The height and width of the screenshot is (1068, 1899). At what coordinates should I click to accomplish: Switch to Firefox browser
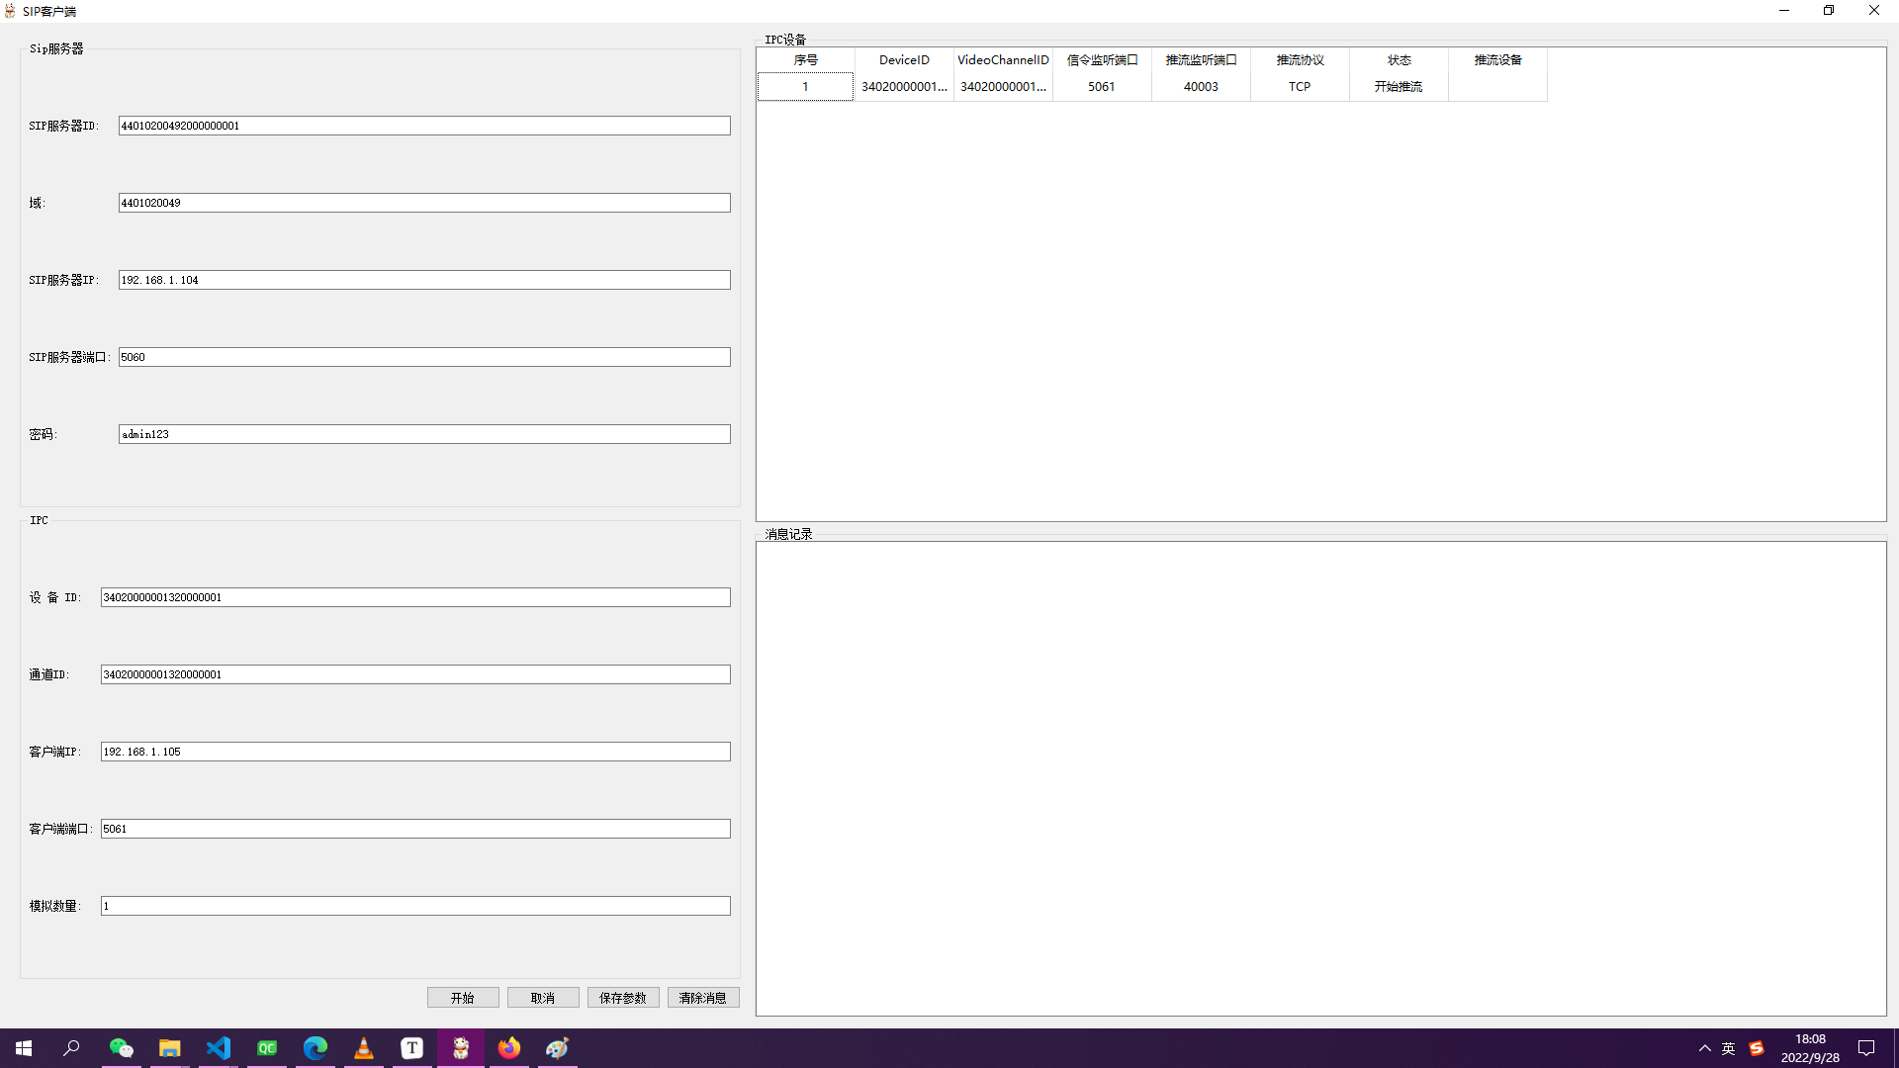[508, 1048]
